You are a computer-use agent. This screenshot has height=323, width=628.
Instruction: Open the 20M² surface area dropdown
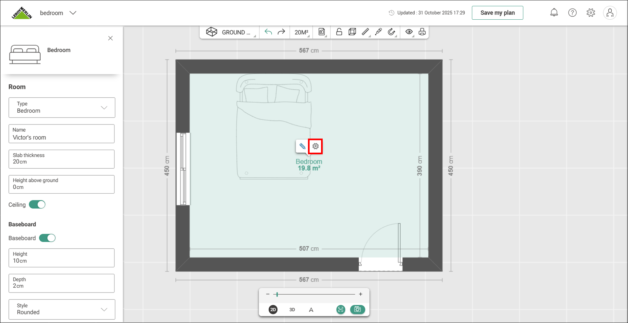tap(301, 32)
